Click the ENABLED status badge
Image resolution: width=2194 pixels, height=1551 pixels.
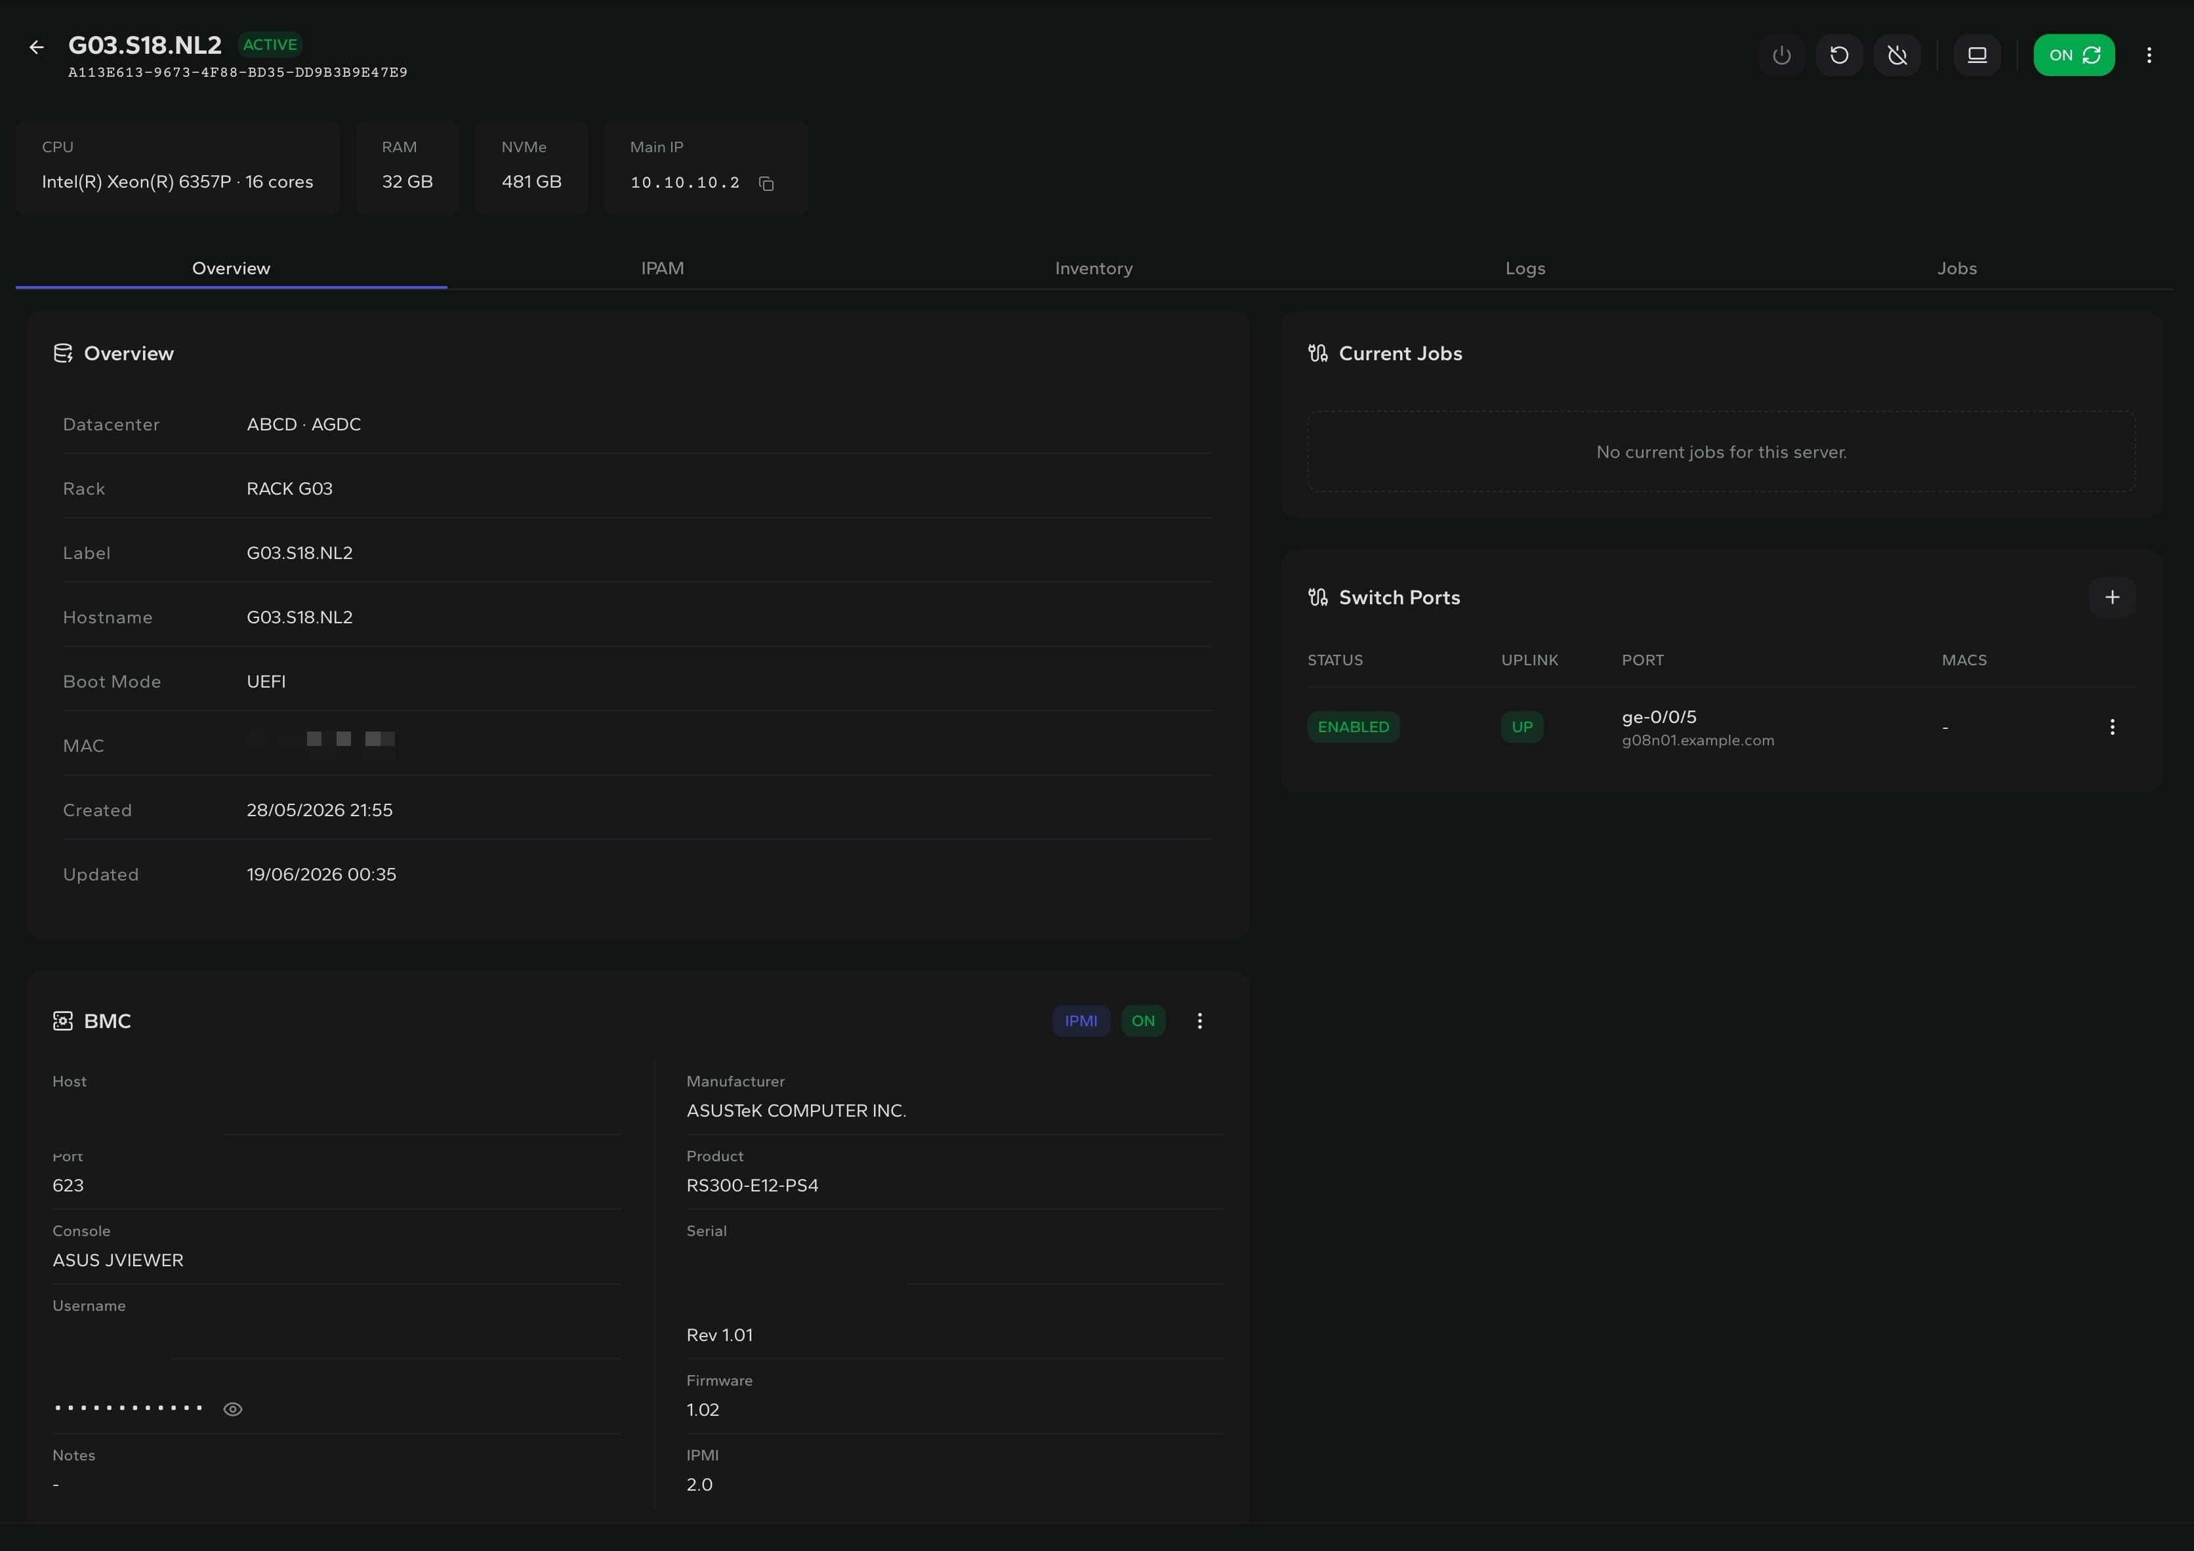1353,726
